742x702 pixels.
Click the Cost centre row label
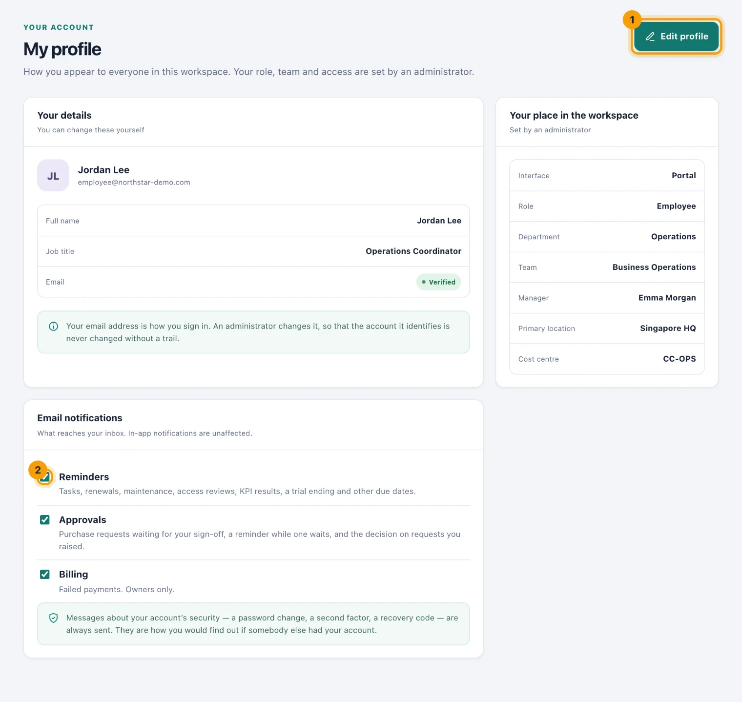(538, 359)
